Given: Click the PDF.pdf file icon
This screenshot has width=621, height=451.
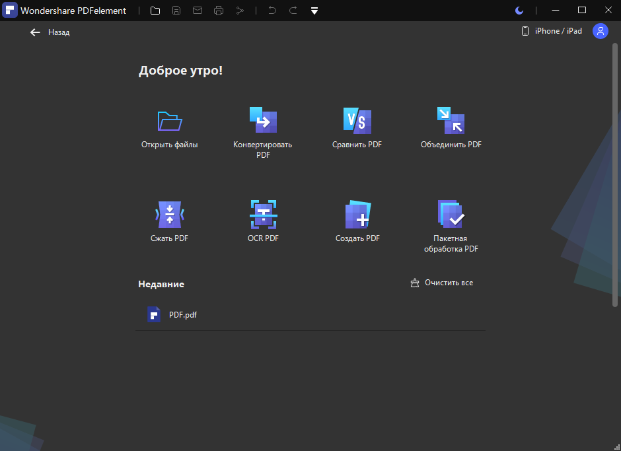Looking at the screenshot, I should coord(154,314).
